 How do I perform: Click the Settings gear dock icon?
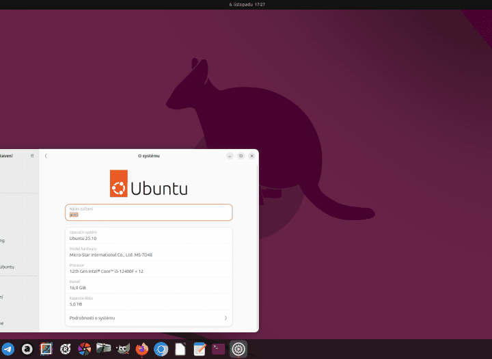click(238, 349)
